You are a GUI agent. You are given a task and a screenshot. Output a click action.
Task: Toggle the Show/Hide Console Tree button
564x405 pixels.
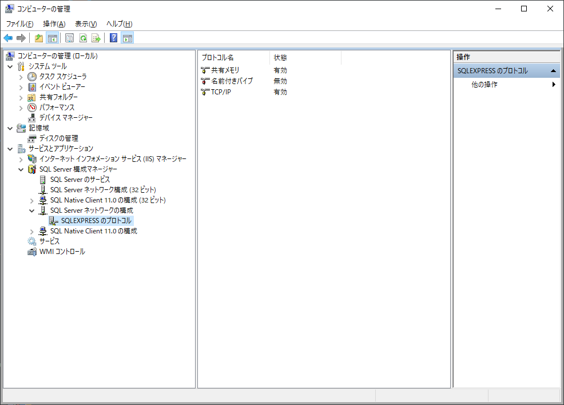(53, 38)
